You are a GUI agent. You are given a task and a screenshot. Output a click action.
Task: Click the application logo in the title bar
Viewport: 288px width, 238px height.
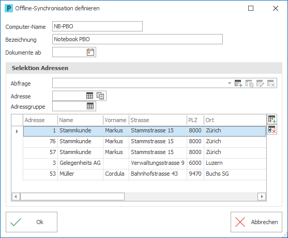pyautogui.click(x=9, y=8)
